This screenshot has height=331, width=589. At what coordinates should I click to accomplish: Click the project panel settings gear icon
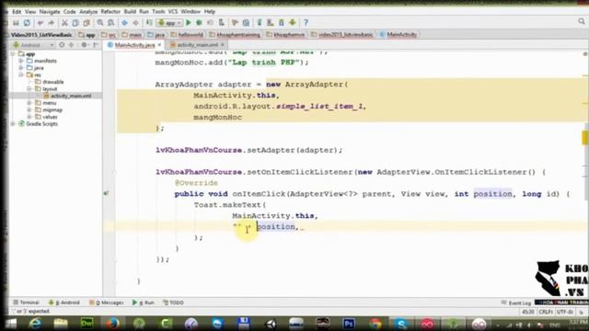tap(84, 45)
